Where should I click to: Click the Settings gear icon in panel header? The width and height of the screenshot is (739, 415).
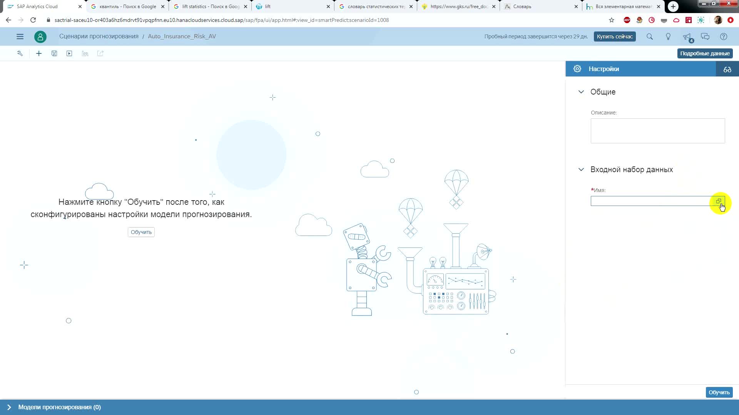click(x=577, y=69)
